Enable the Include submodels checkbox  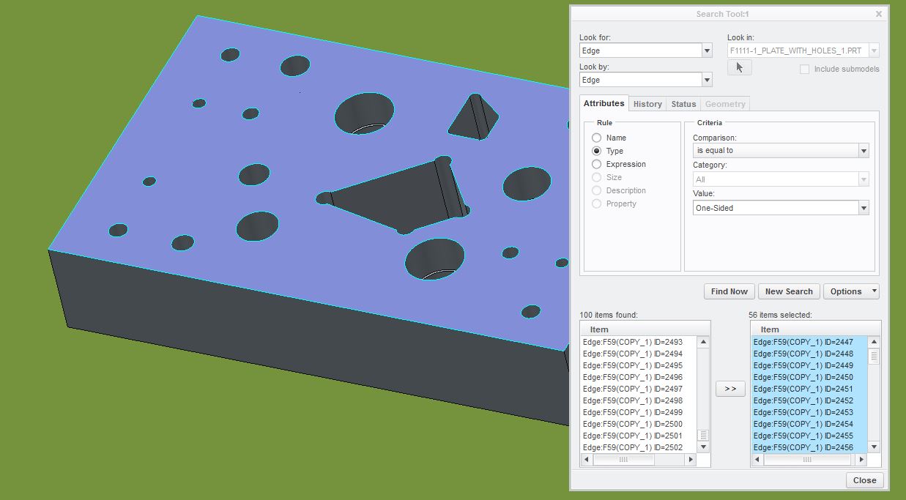coord(804,69)
